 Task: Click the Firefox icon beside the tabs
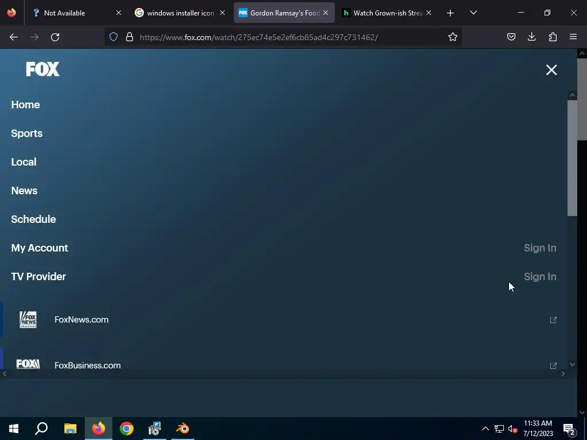click(x=11, y=13)
